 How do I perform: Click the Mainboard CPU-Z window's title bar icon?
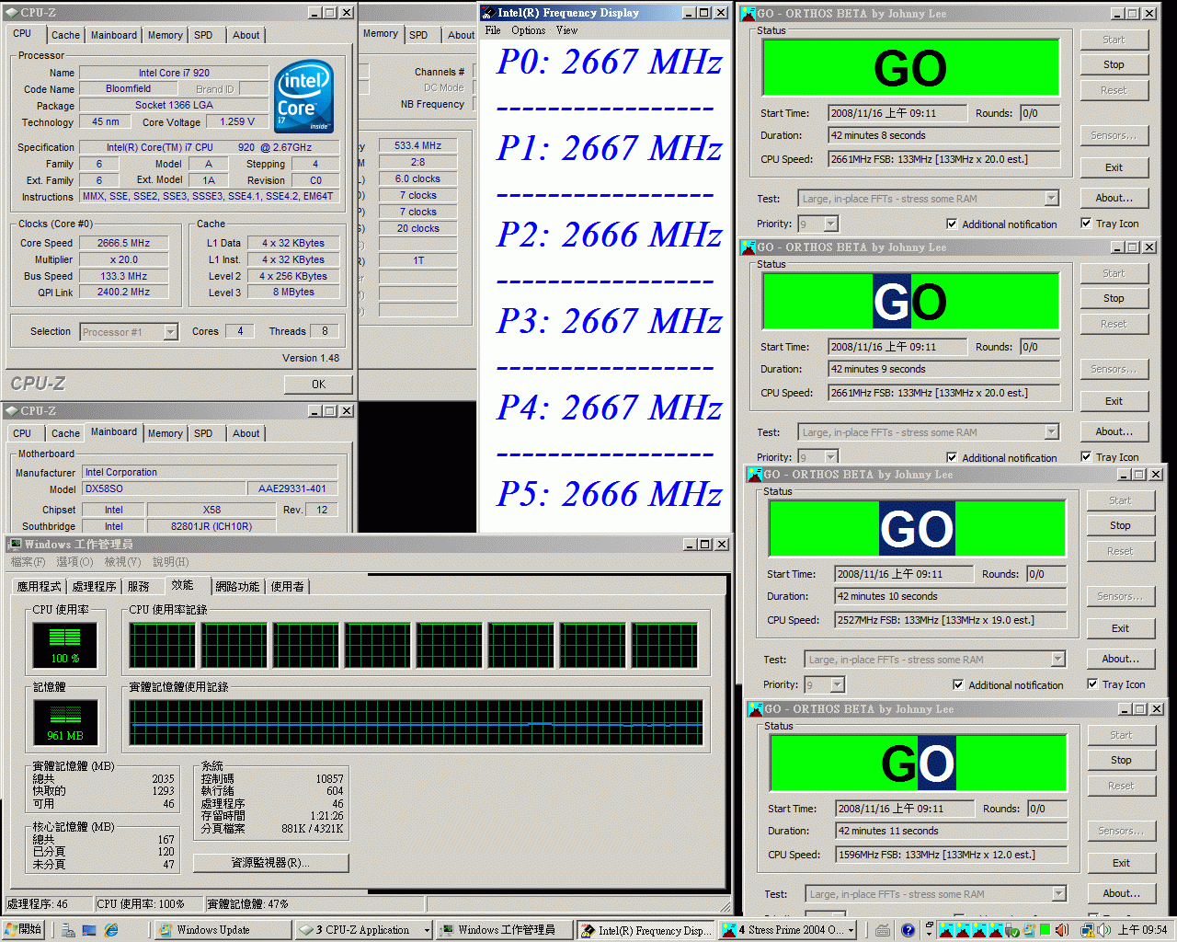[x=11, y=410]
